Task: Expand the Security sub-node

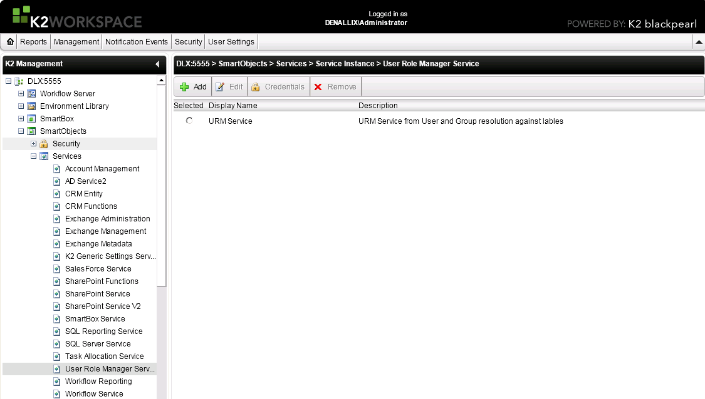Action: coord(33,144)
